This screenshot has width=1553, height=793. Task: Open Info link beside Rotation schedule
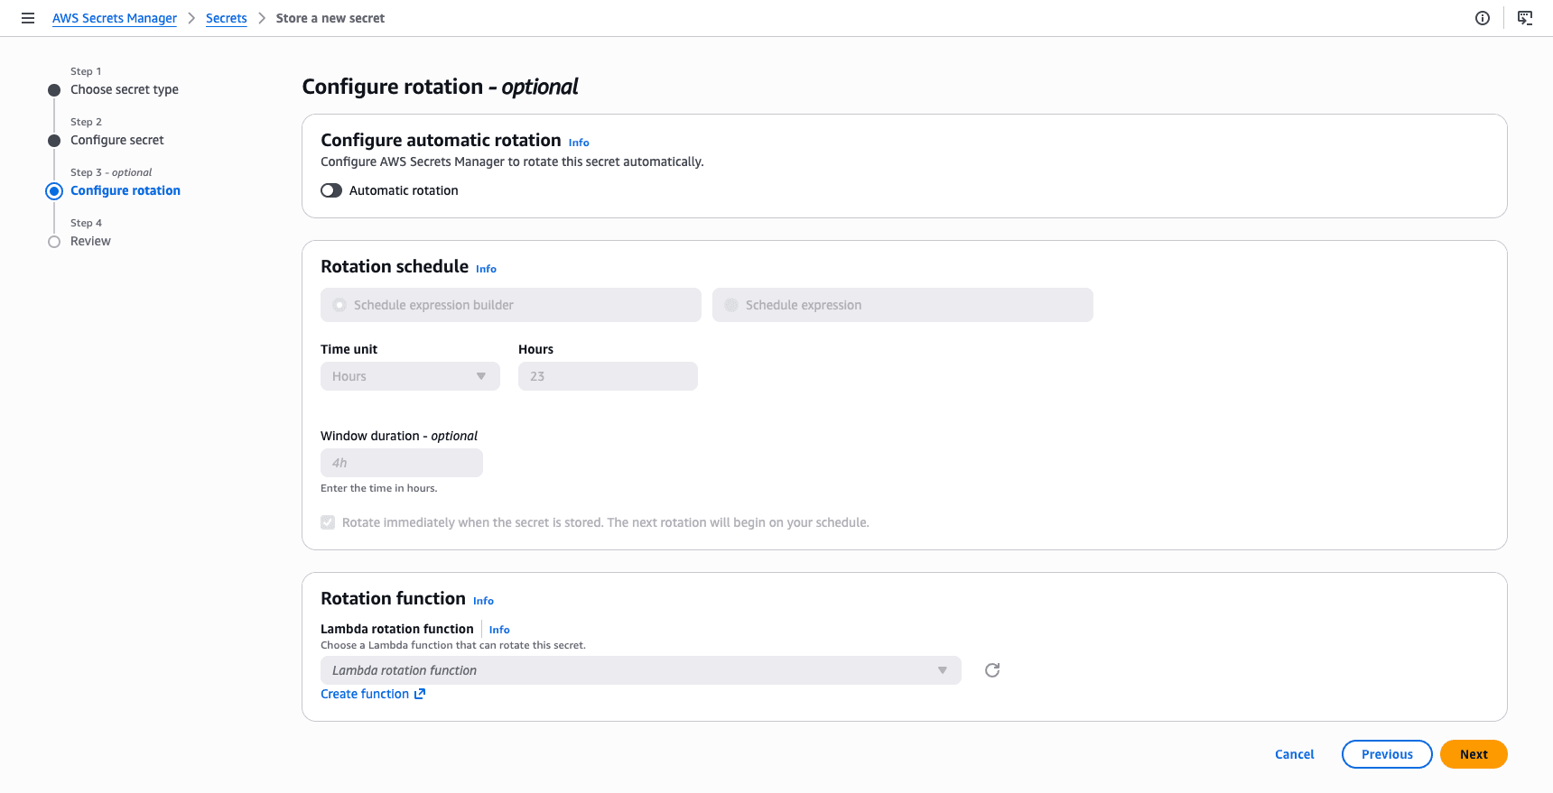coord(486,269)
